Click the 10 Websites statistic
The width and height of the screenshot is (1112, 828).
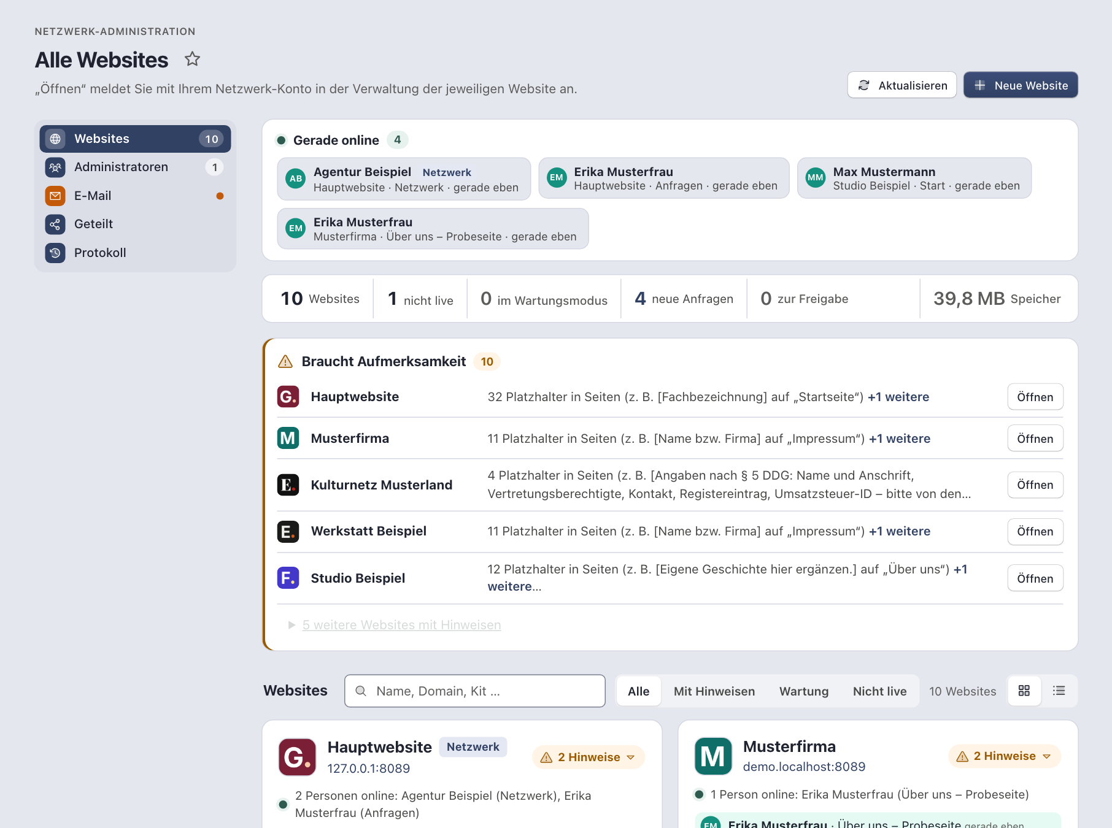pyautogui.click(x=320, y=299)
